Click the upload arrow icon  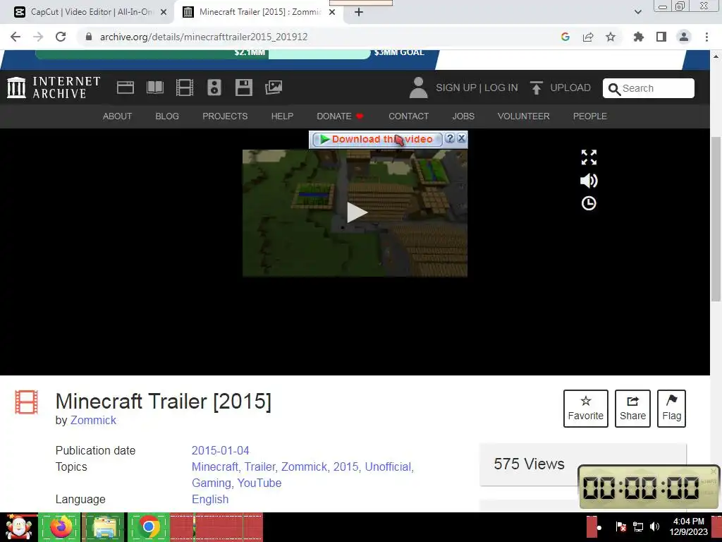536,88
